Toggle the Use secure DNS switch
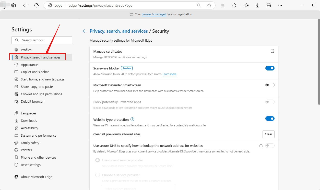Screen dimensions: 320x190 click(270, 146)
